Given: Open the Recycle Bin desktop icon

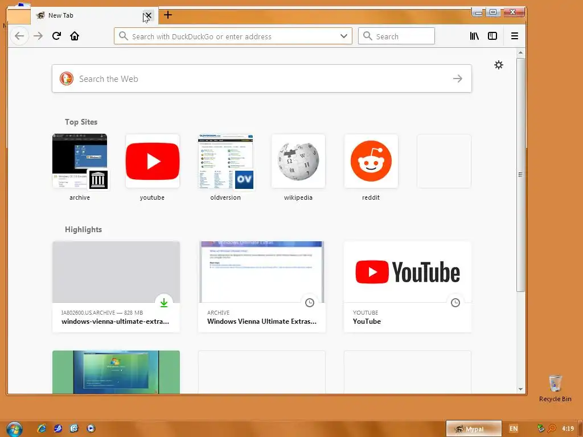Looking at the screenshot, I should point(555,388).
